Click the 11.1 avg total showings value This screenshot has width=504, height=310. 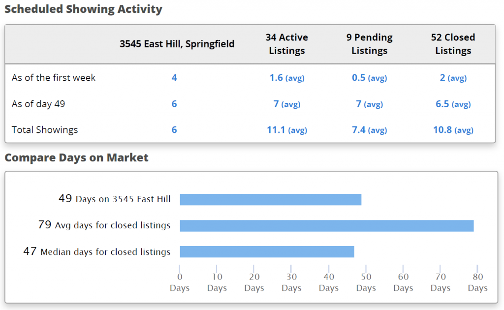tap(286, 130)
